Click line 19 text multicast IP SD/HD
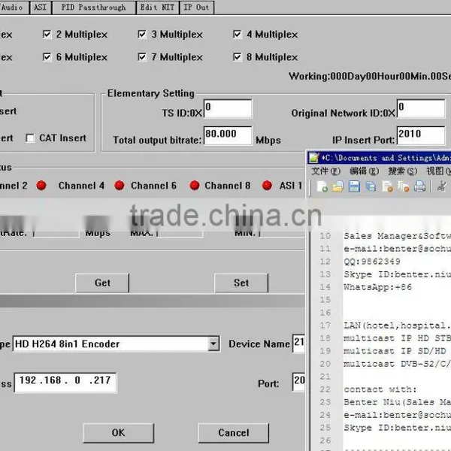451x451 pixels. [395, 351]
